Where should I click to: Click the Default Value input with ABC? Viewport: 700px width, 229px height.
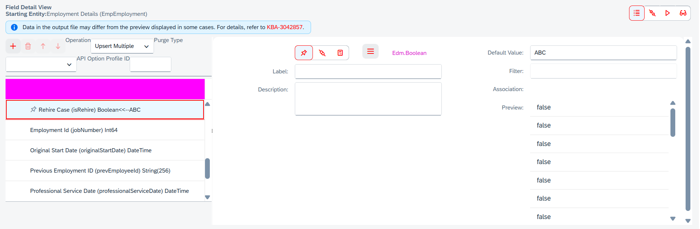[x=603, y=53]
